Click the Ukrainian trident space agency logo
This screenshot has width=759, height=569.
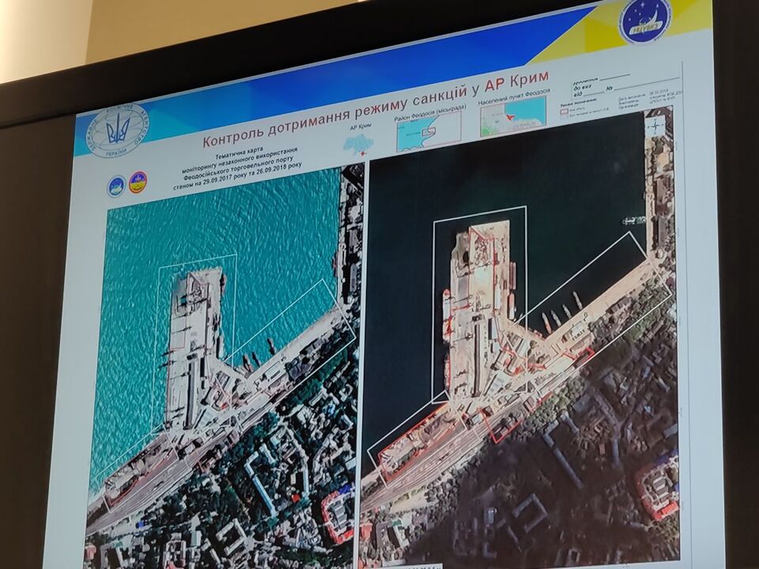(117, 129)
